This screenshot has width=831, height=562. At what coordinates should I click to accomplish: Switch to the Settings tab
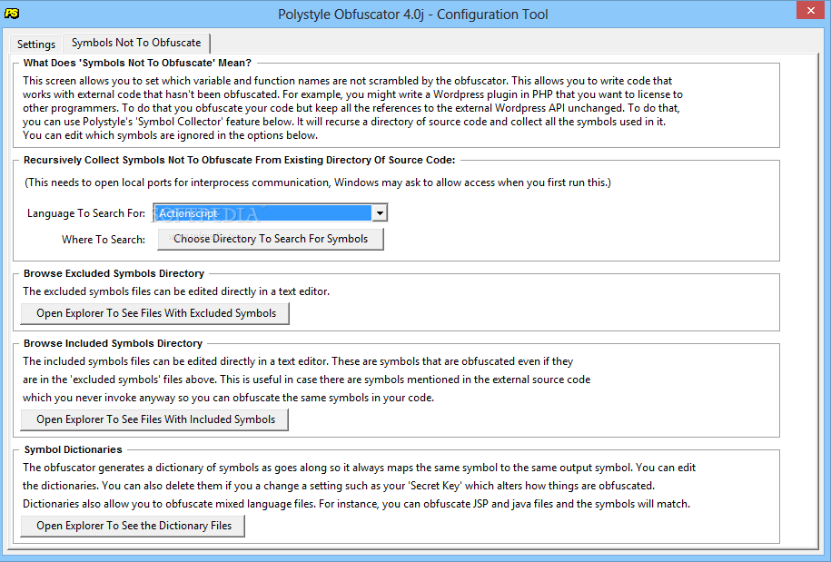36,44
